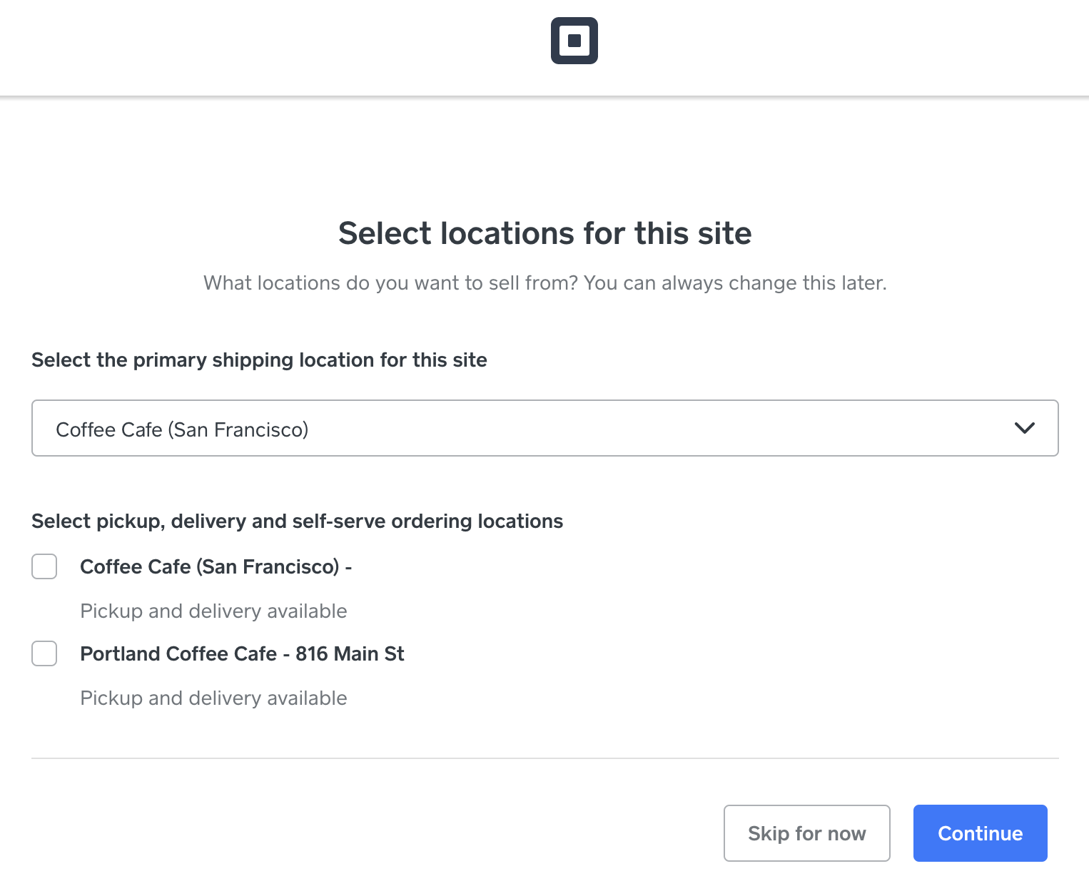
Task: Open the Coffee Cafe (San Francisco) select box
Action: point(544,428)
